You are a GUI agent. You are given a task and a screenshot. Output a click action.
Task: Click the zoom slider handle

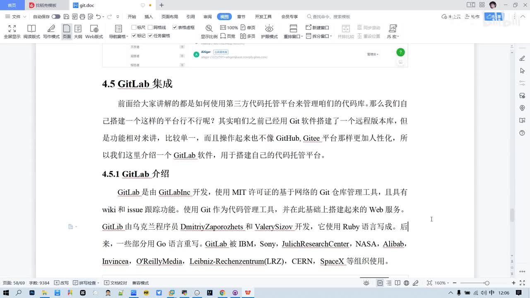click(487, 283)
